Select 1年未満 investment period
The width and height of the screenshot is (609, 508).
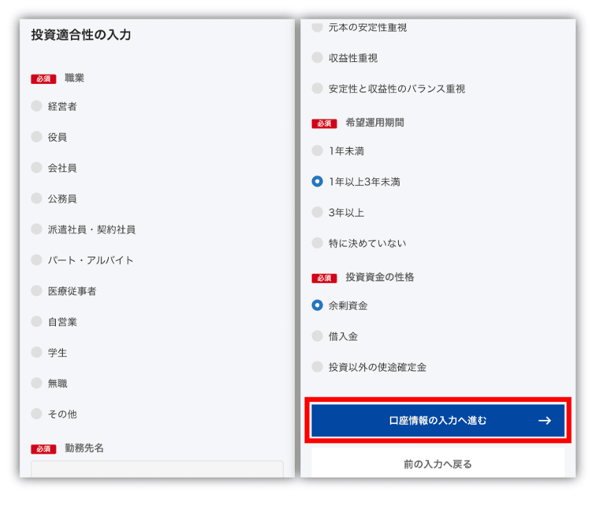click(317, 151)
